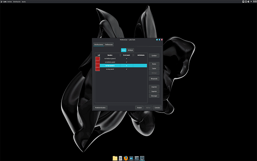Launch Firefox from the dock
The height and width of the screenshot is (161, 257).
pyautogui.click(x=126, y=158)
